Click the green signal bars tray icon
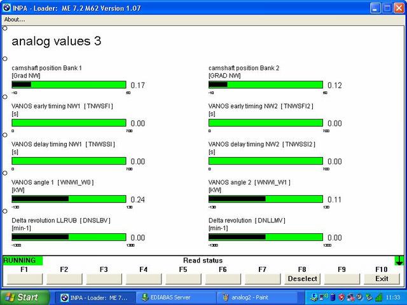 [379, 297]
